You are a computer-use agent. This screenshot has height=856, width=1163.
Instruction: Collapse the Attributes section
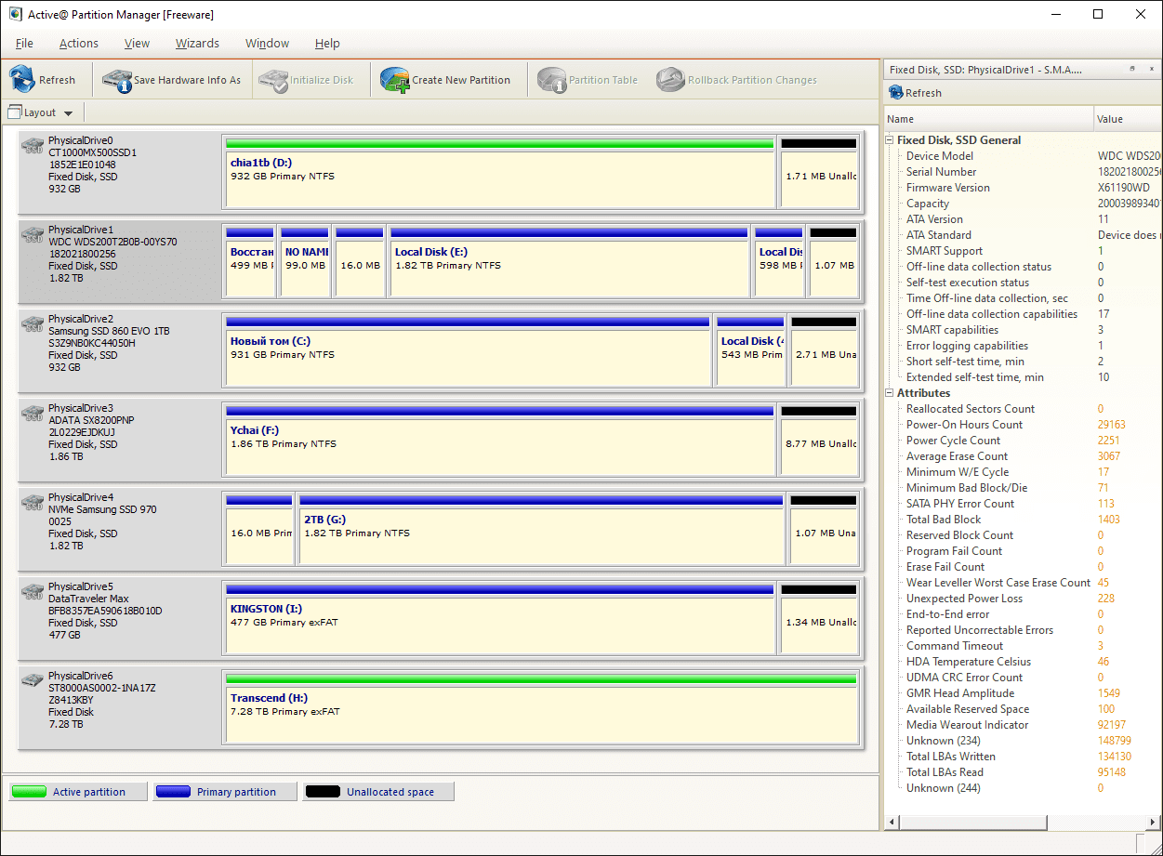click(890, 393)
